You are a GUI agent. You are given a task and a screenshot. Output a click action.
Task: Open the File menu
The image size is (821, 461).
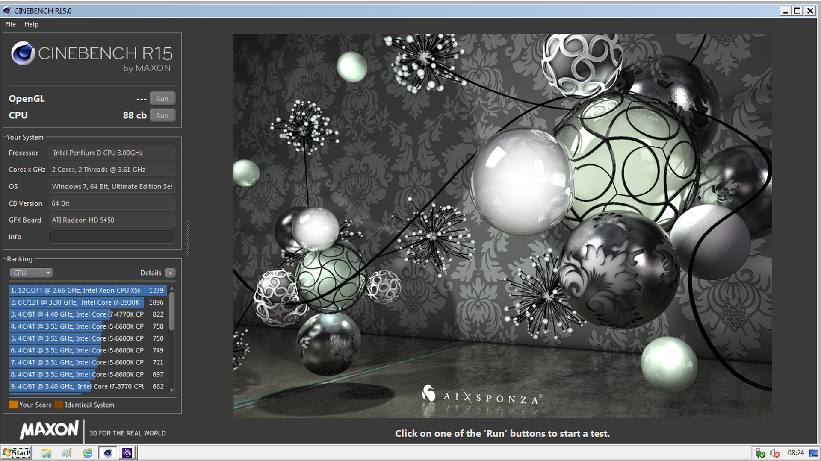pyautogui.click(x=10, y=24)
